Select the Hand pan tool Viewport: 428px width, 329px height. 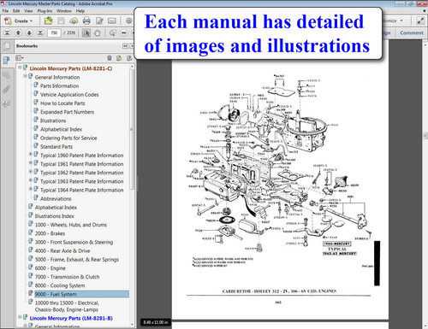(98, 33)
